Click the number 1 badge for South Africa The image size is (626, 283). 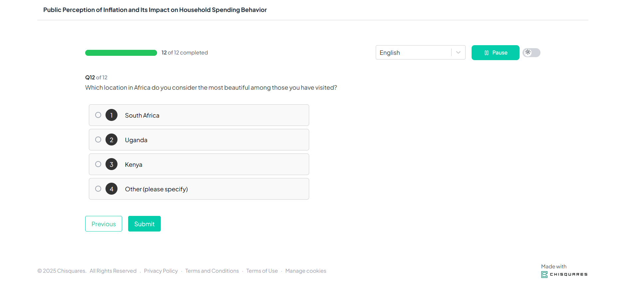tap(111, 115)
